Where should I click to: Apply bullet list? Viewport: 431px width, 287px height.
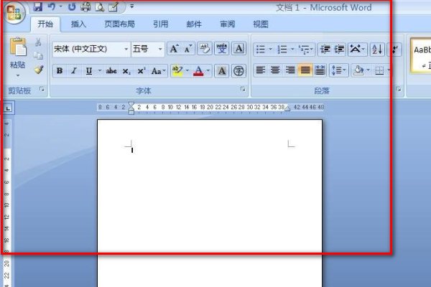point(260,50)
